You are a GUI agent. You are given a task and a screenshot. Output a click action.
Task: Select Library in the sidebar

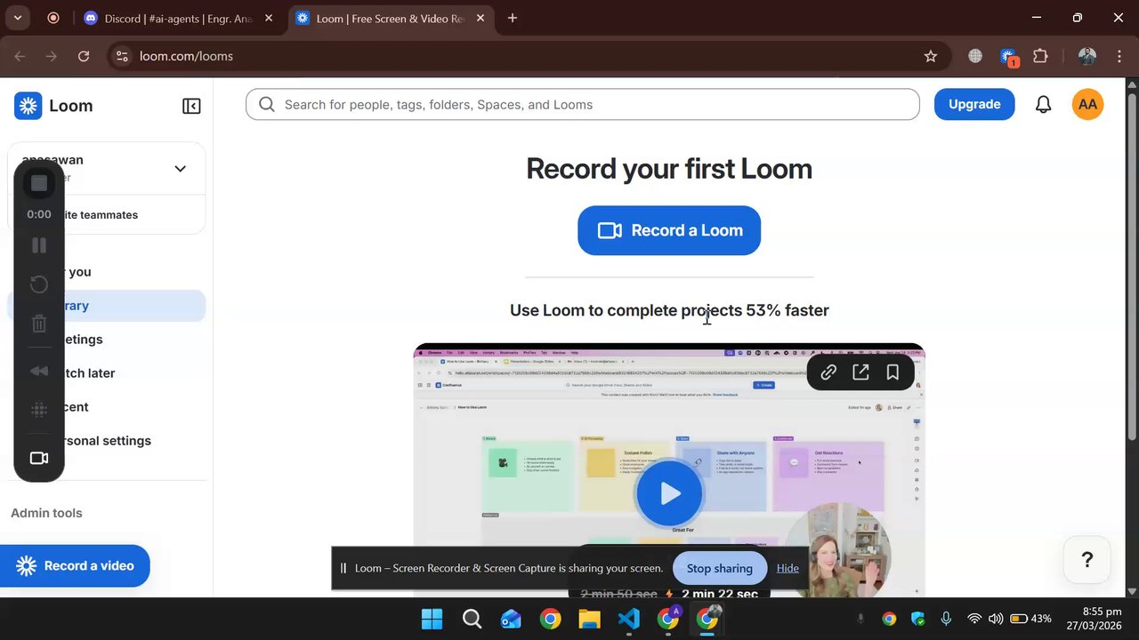pos(106,306)
